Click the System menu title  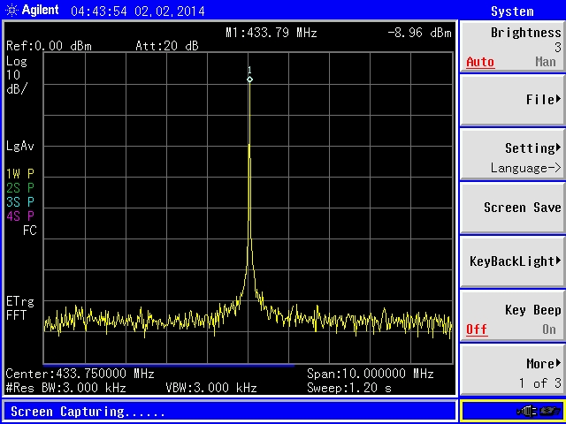(x=512, y=11)
